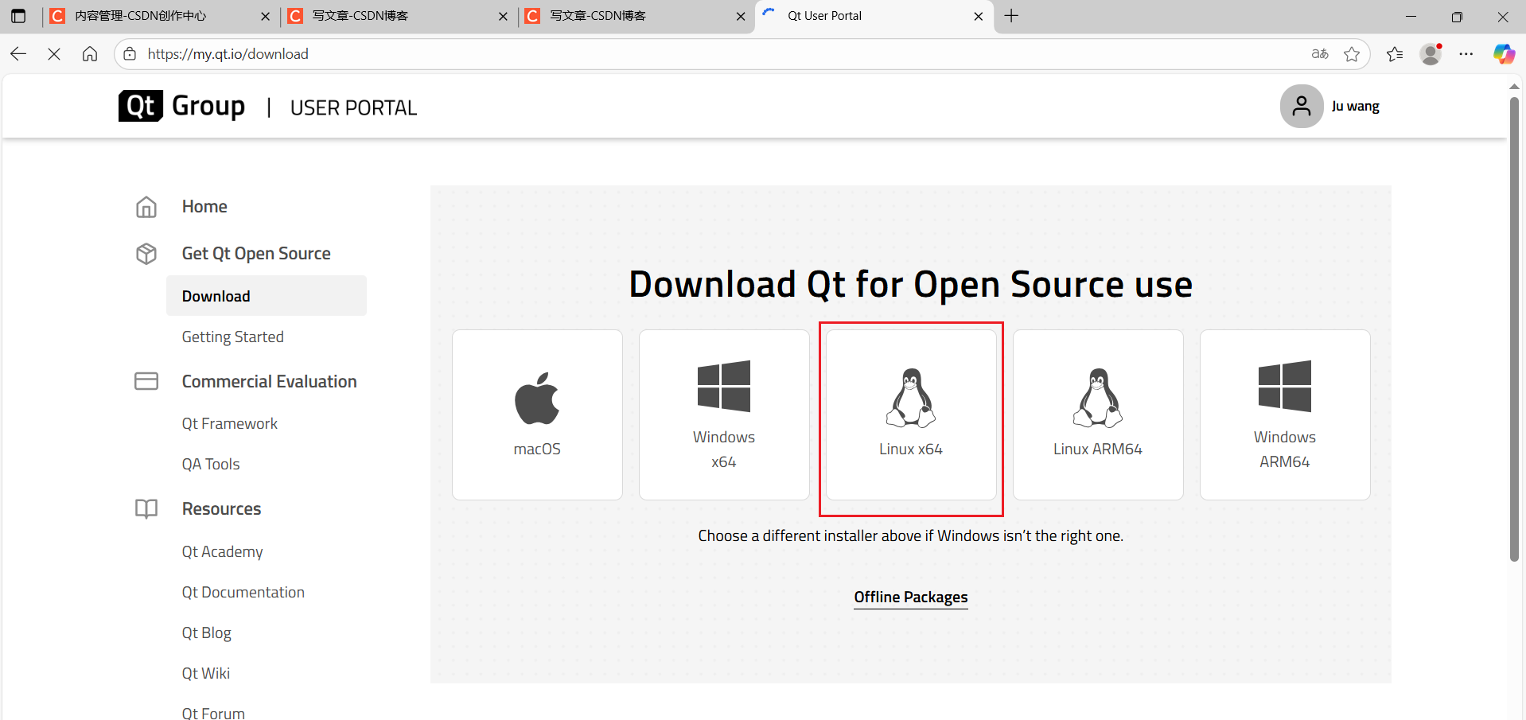Click the Ju wang username text

coord(1355,107)
